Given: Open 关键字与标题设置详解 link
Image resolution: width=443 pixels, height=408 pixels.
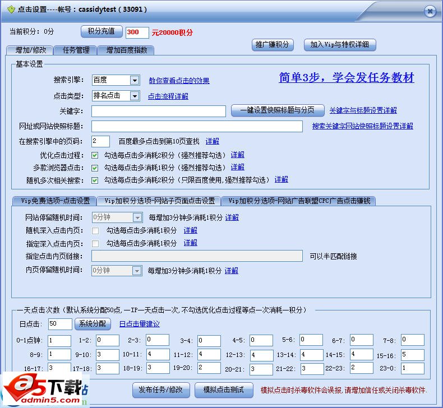Looking at the screenshot, I should point(363,110).
